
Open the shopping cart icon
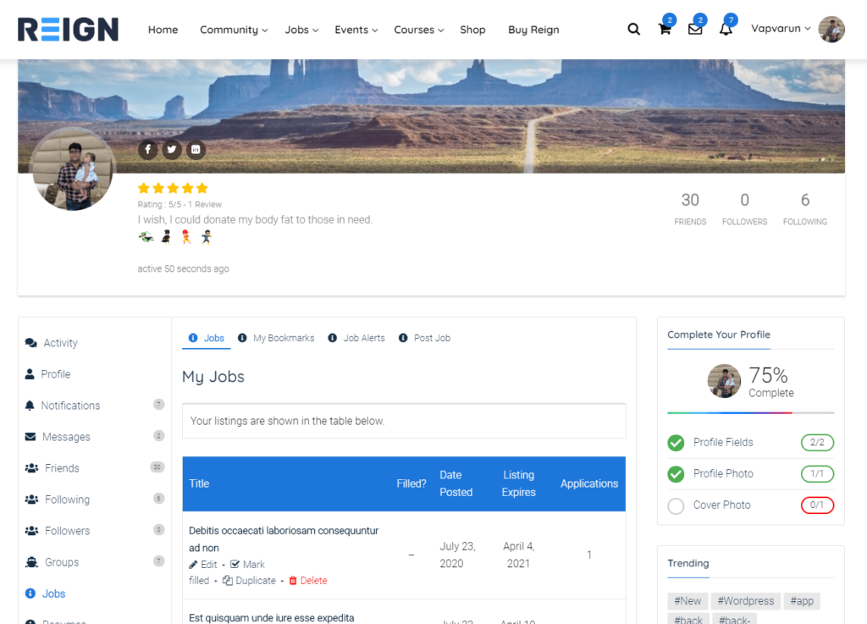(x=665, y=30)
